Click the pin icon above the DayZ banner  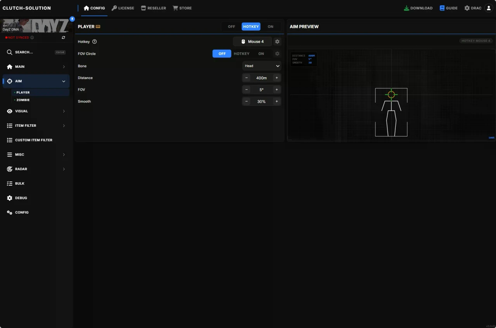coord(72,19)
